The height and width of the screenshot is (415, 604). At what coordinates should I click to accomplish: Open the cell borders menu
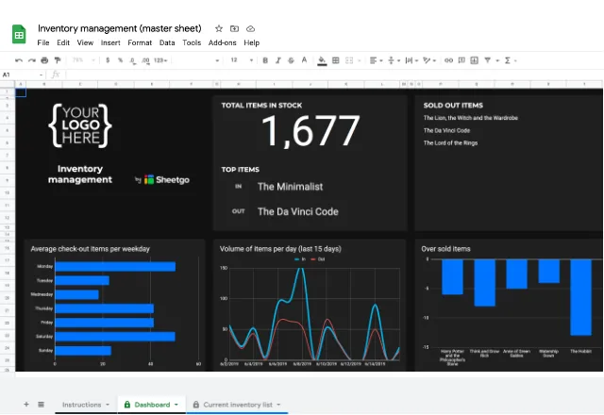pos(336,60)
